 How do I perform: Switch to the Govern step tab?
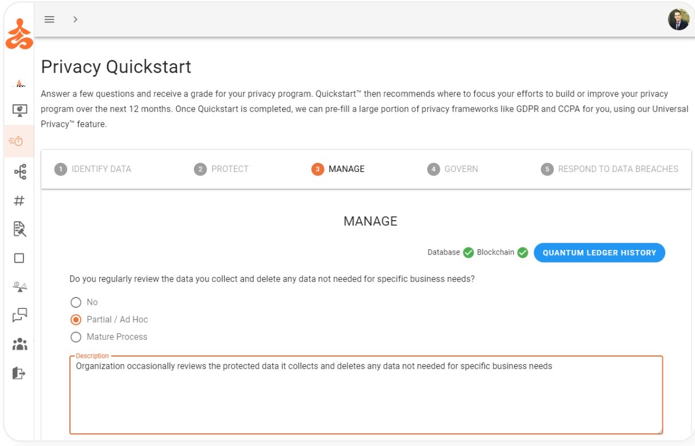pos(452,169)
